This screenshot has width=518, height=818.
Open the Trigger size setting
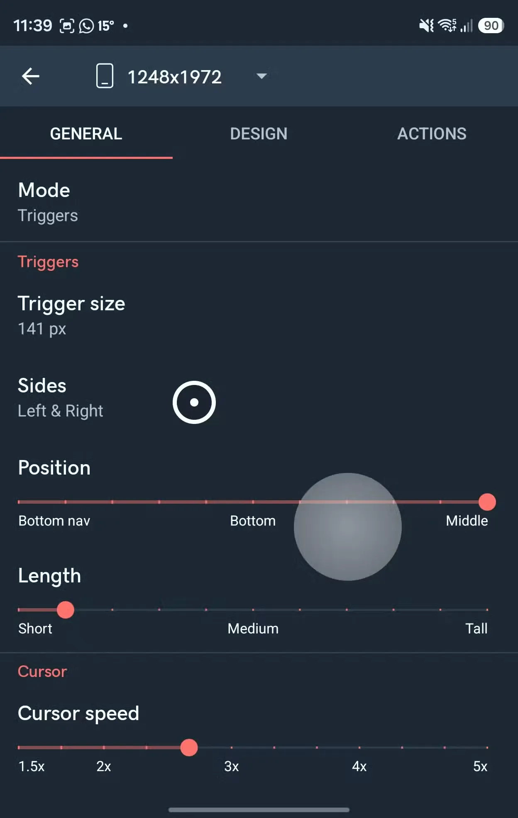point(259,316)
